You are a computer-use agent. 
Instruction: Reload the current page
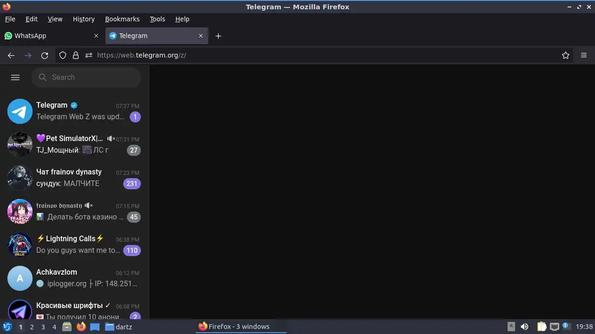pyautogui.click(x=45, y=55)
